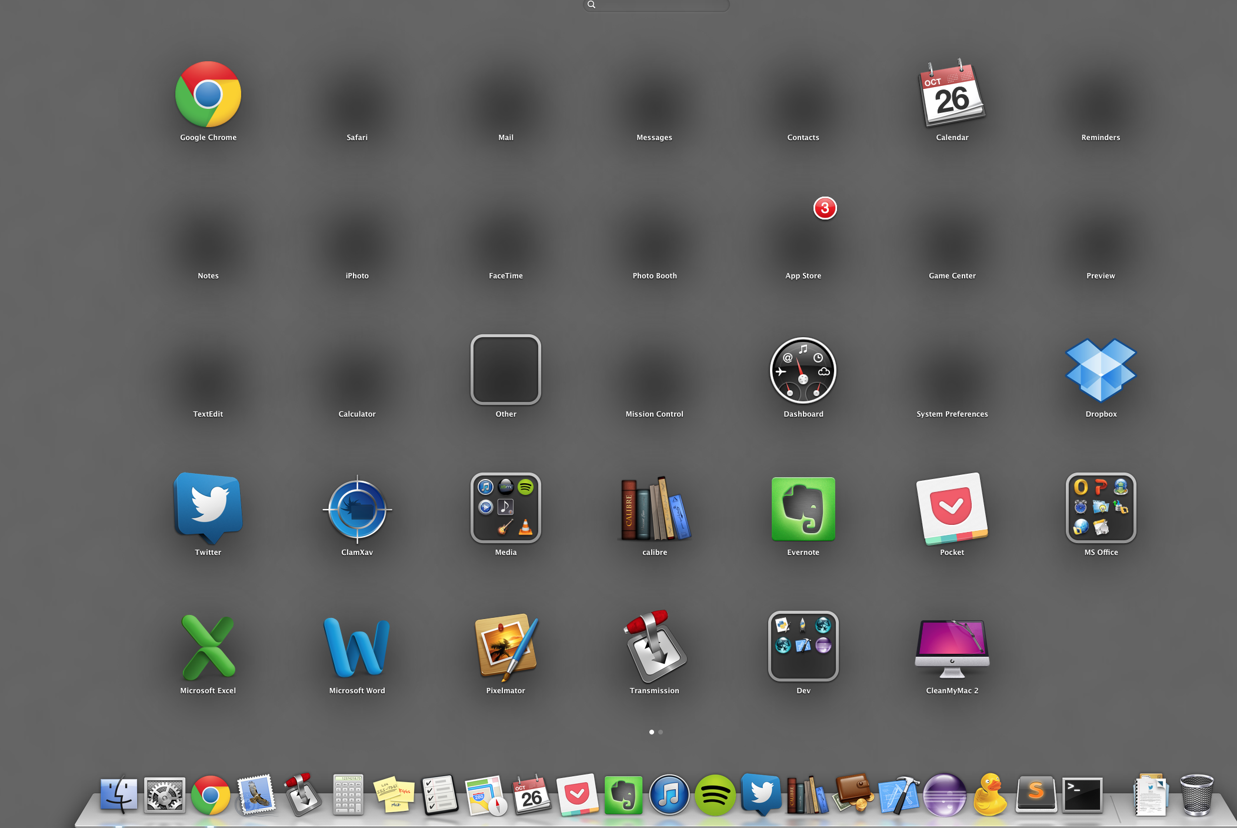This screenshot has width=1237, height=828.
Task: Expand the Documents stack in the Dock
Action: [x=1151, y=795]
